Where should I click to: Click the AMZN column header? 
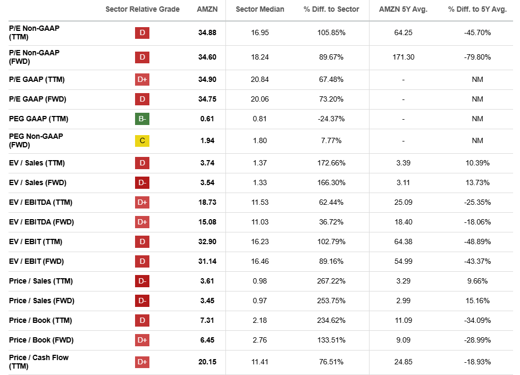click(207, 9)
